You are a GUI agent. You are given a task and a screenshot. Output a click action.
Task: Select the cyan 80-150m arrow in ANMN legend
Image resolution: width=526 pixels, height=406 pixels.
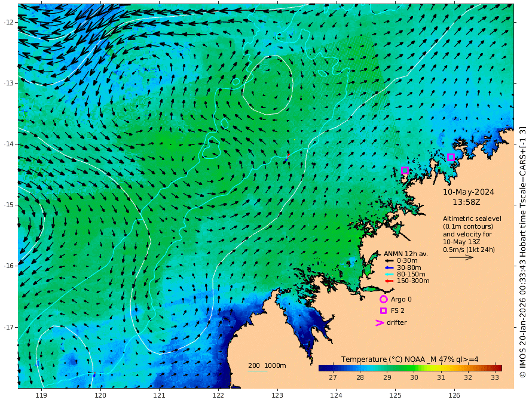[x=389, y=275]
